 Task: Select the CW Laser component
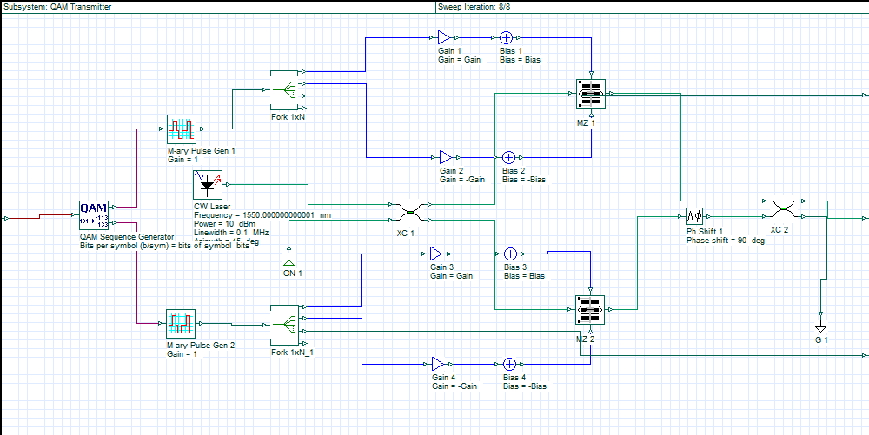[207, 185]
